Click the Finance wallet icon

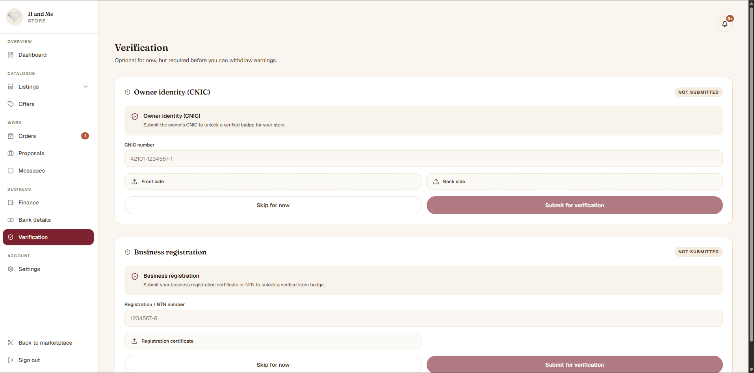coord(11,202)
